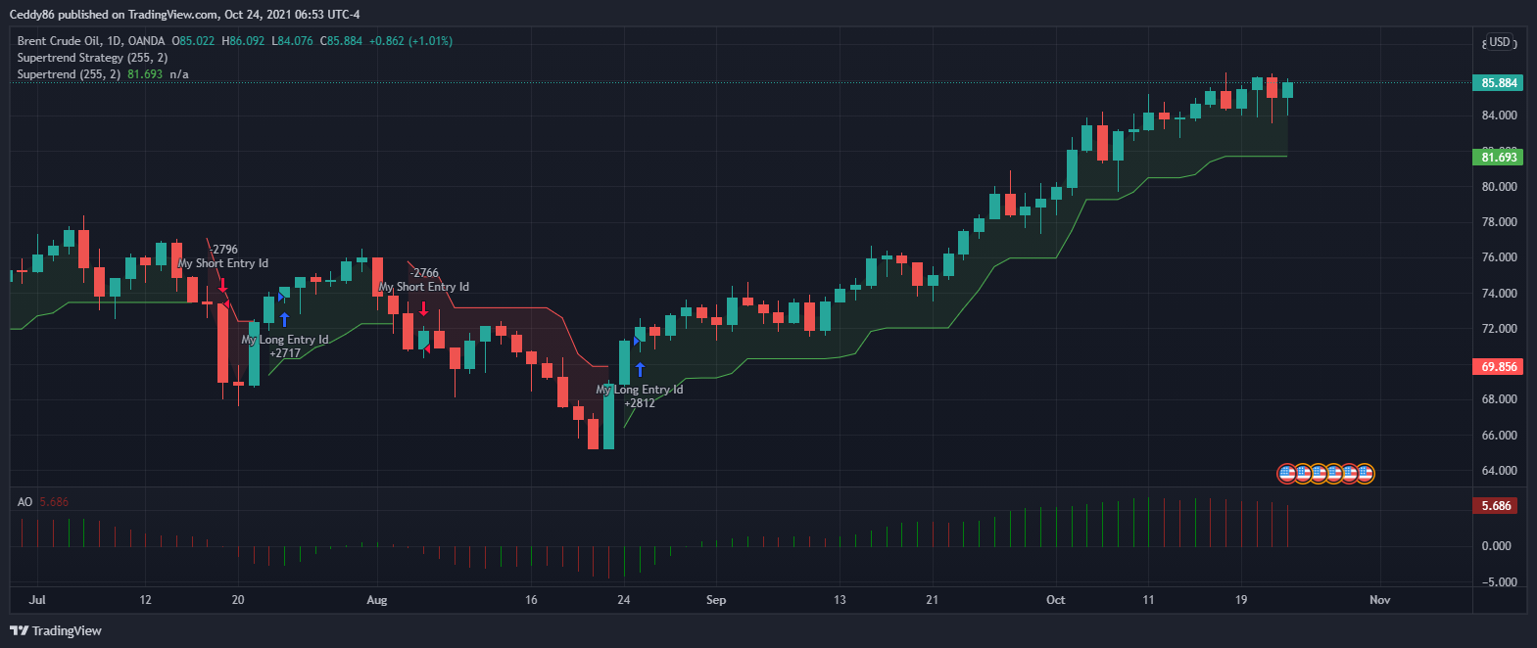The width and height of the screenshot is (1537, 648).
Task: Click the Ceddy86 author name in the header
Action: [x=32, y=15]
